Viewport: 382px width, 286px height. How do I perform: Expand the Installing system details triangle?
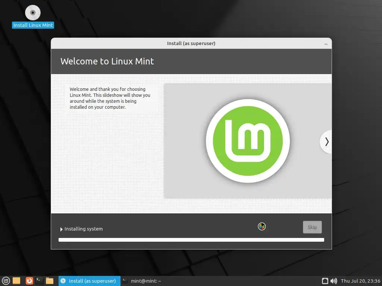tap(62, 229)
